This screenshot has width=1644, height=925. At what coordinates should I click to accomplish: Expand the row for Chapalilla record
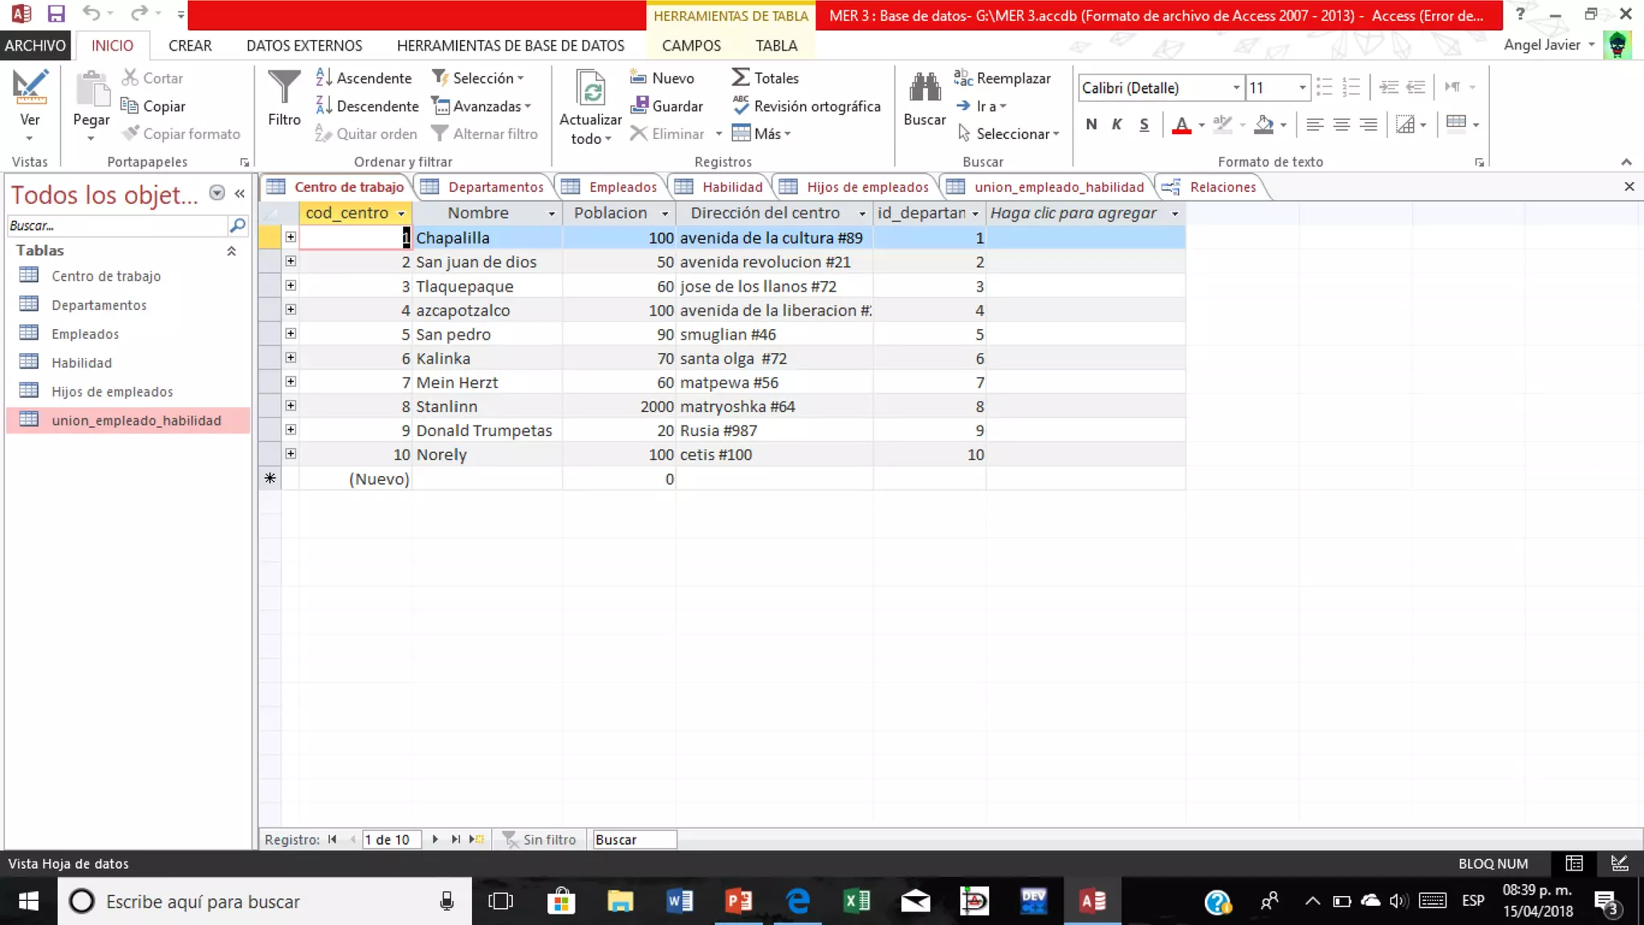tap(291, 238)
